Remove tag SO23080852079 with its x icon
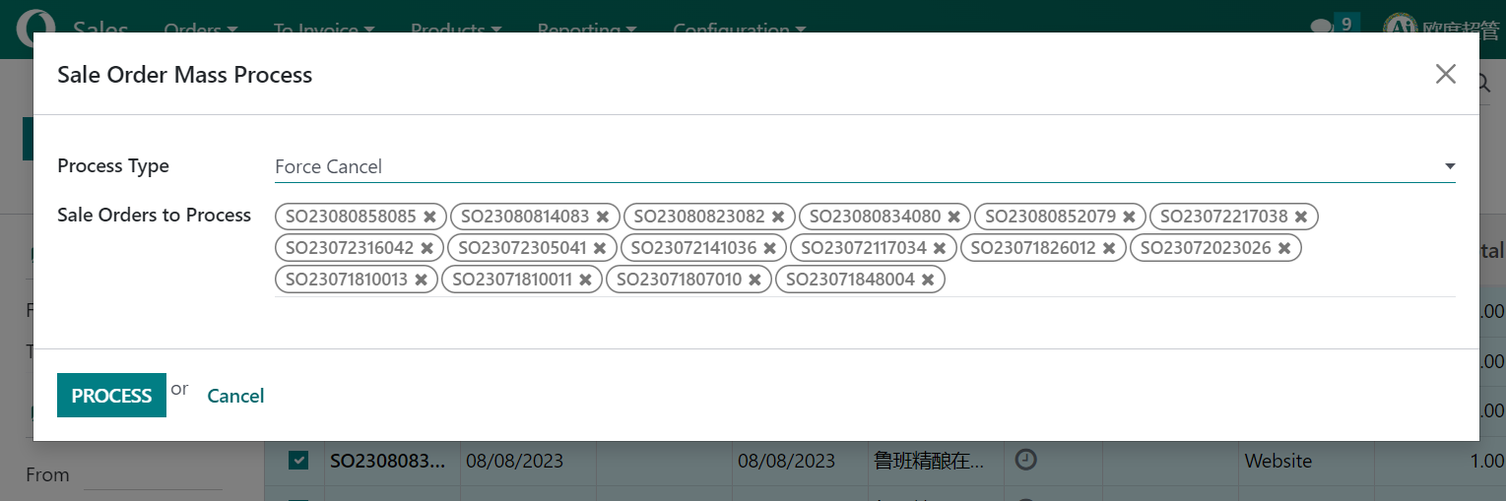Screen dimensions: 1506x501 coord(1129,217)
